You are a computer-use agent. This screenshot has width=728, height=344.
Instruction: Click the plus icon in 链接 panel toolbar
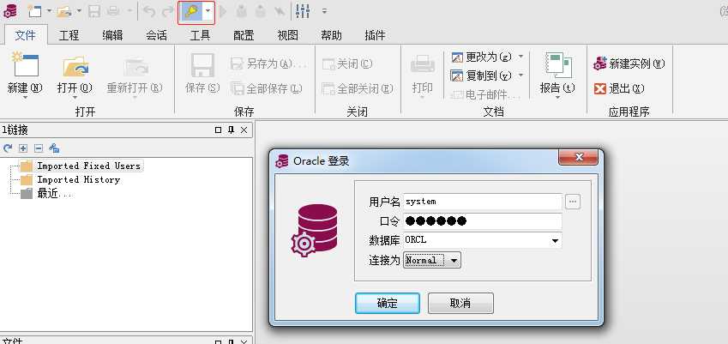pyautogui.click(x=23, y=148)
